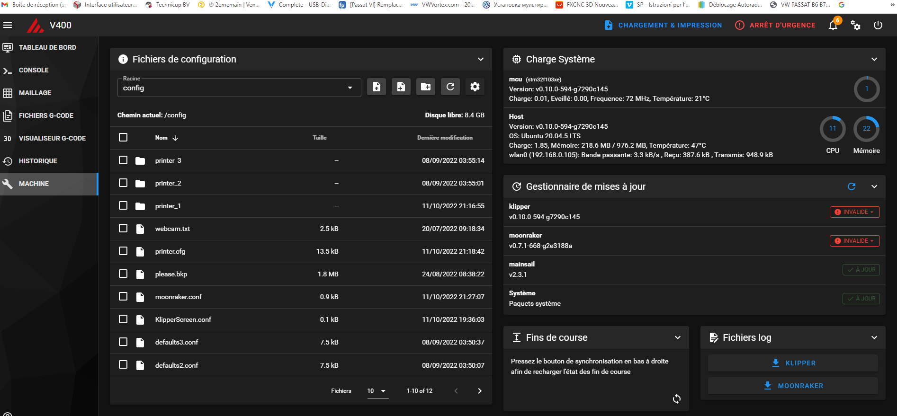897x416 pixels.
Task: Open file list settings gear
Action: click(475, 87)
